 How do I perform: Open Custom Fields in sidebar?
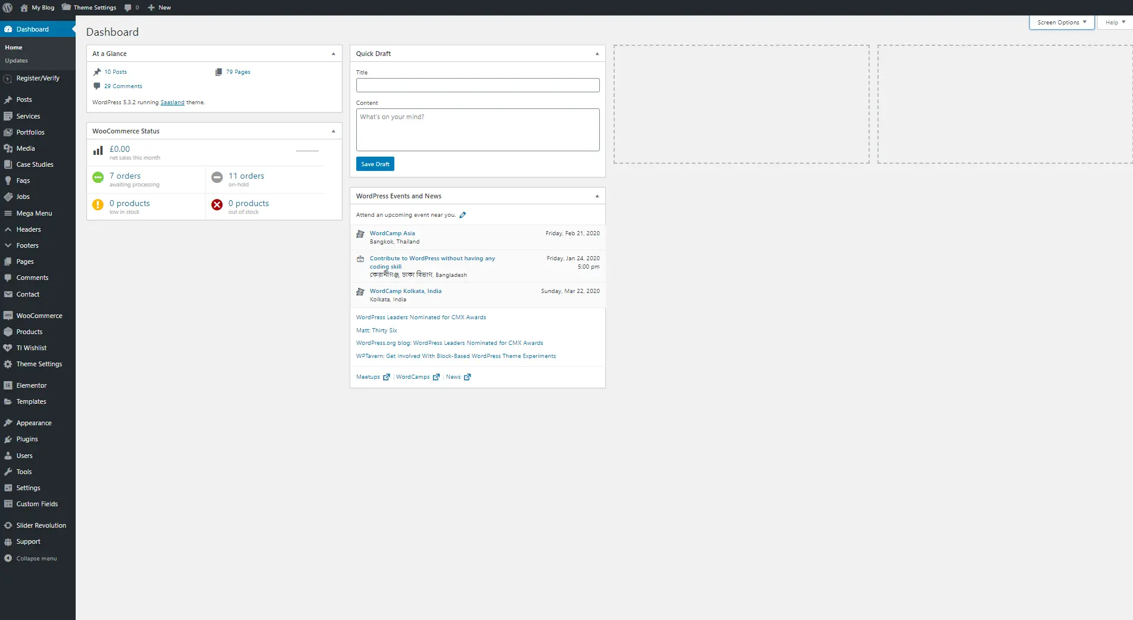(38, 504)
